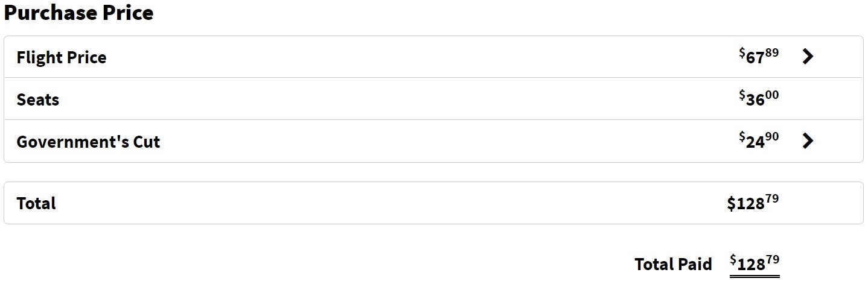The width and height of the screenshot is (868, 284).
Task: Click the superscript 79 cents in Total Paid
Action: (x=773, y=260)
